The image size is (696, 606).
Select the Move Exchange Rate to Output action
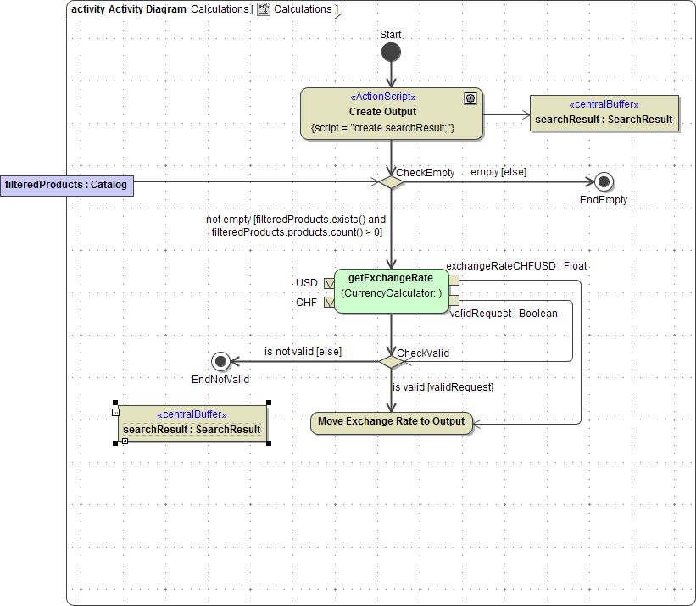[x=391, y=421]
